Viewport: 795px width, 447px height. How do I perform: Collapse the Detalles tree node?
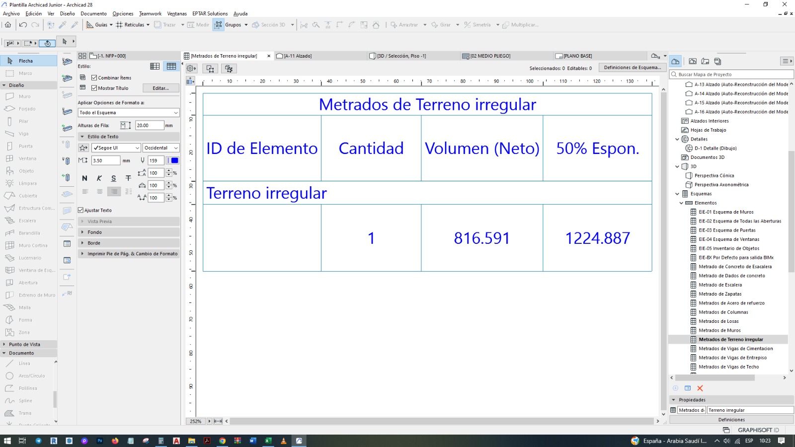pyautogui.click(x=677, y=139)
